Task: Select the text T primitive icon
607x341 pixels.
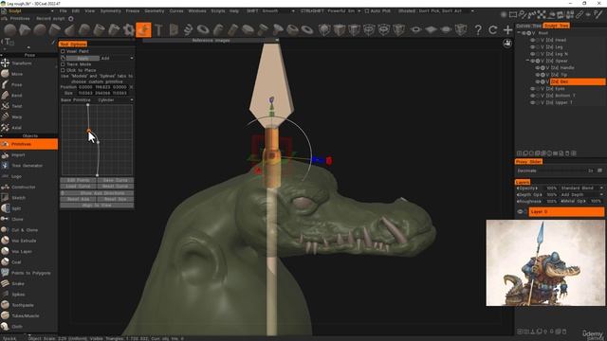Action: tap(158, 29)
